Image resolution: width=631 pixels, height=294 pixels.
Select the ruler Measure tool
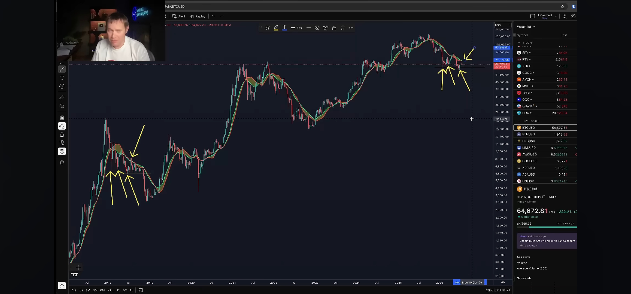(x=62, y=97)
